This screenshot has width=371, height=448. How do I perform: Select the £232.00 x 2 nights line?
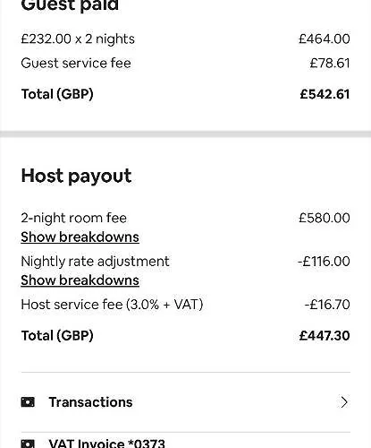[x=186, y=39]
